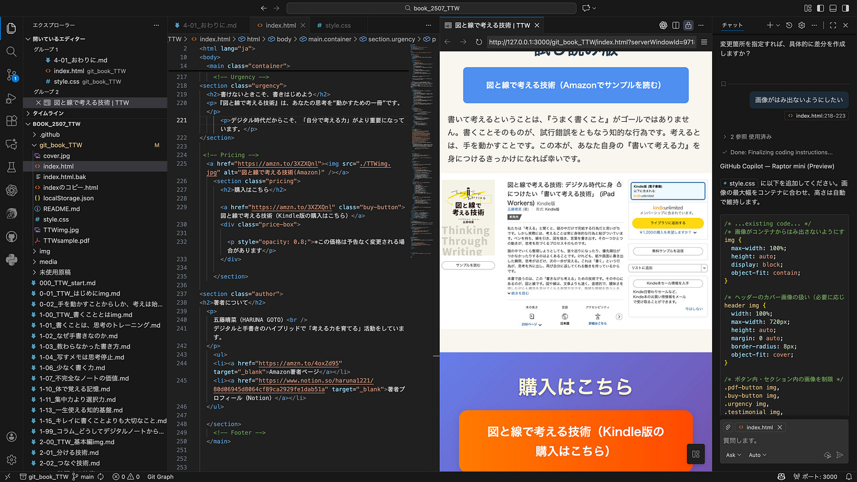Select the index.html editor tab
This screenshot has width=857, height=482.
pyautogui.click(x=280, y=25)
